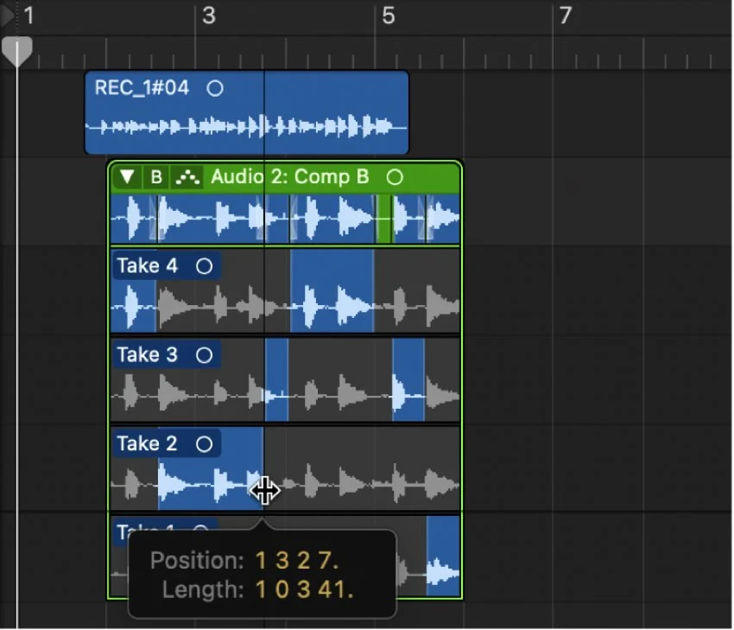Click the loop icon on Take 3

click(x=204, y=354)
